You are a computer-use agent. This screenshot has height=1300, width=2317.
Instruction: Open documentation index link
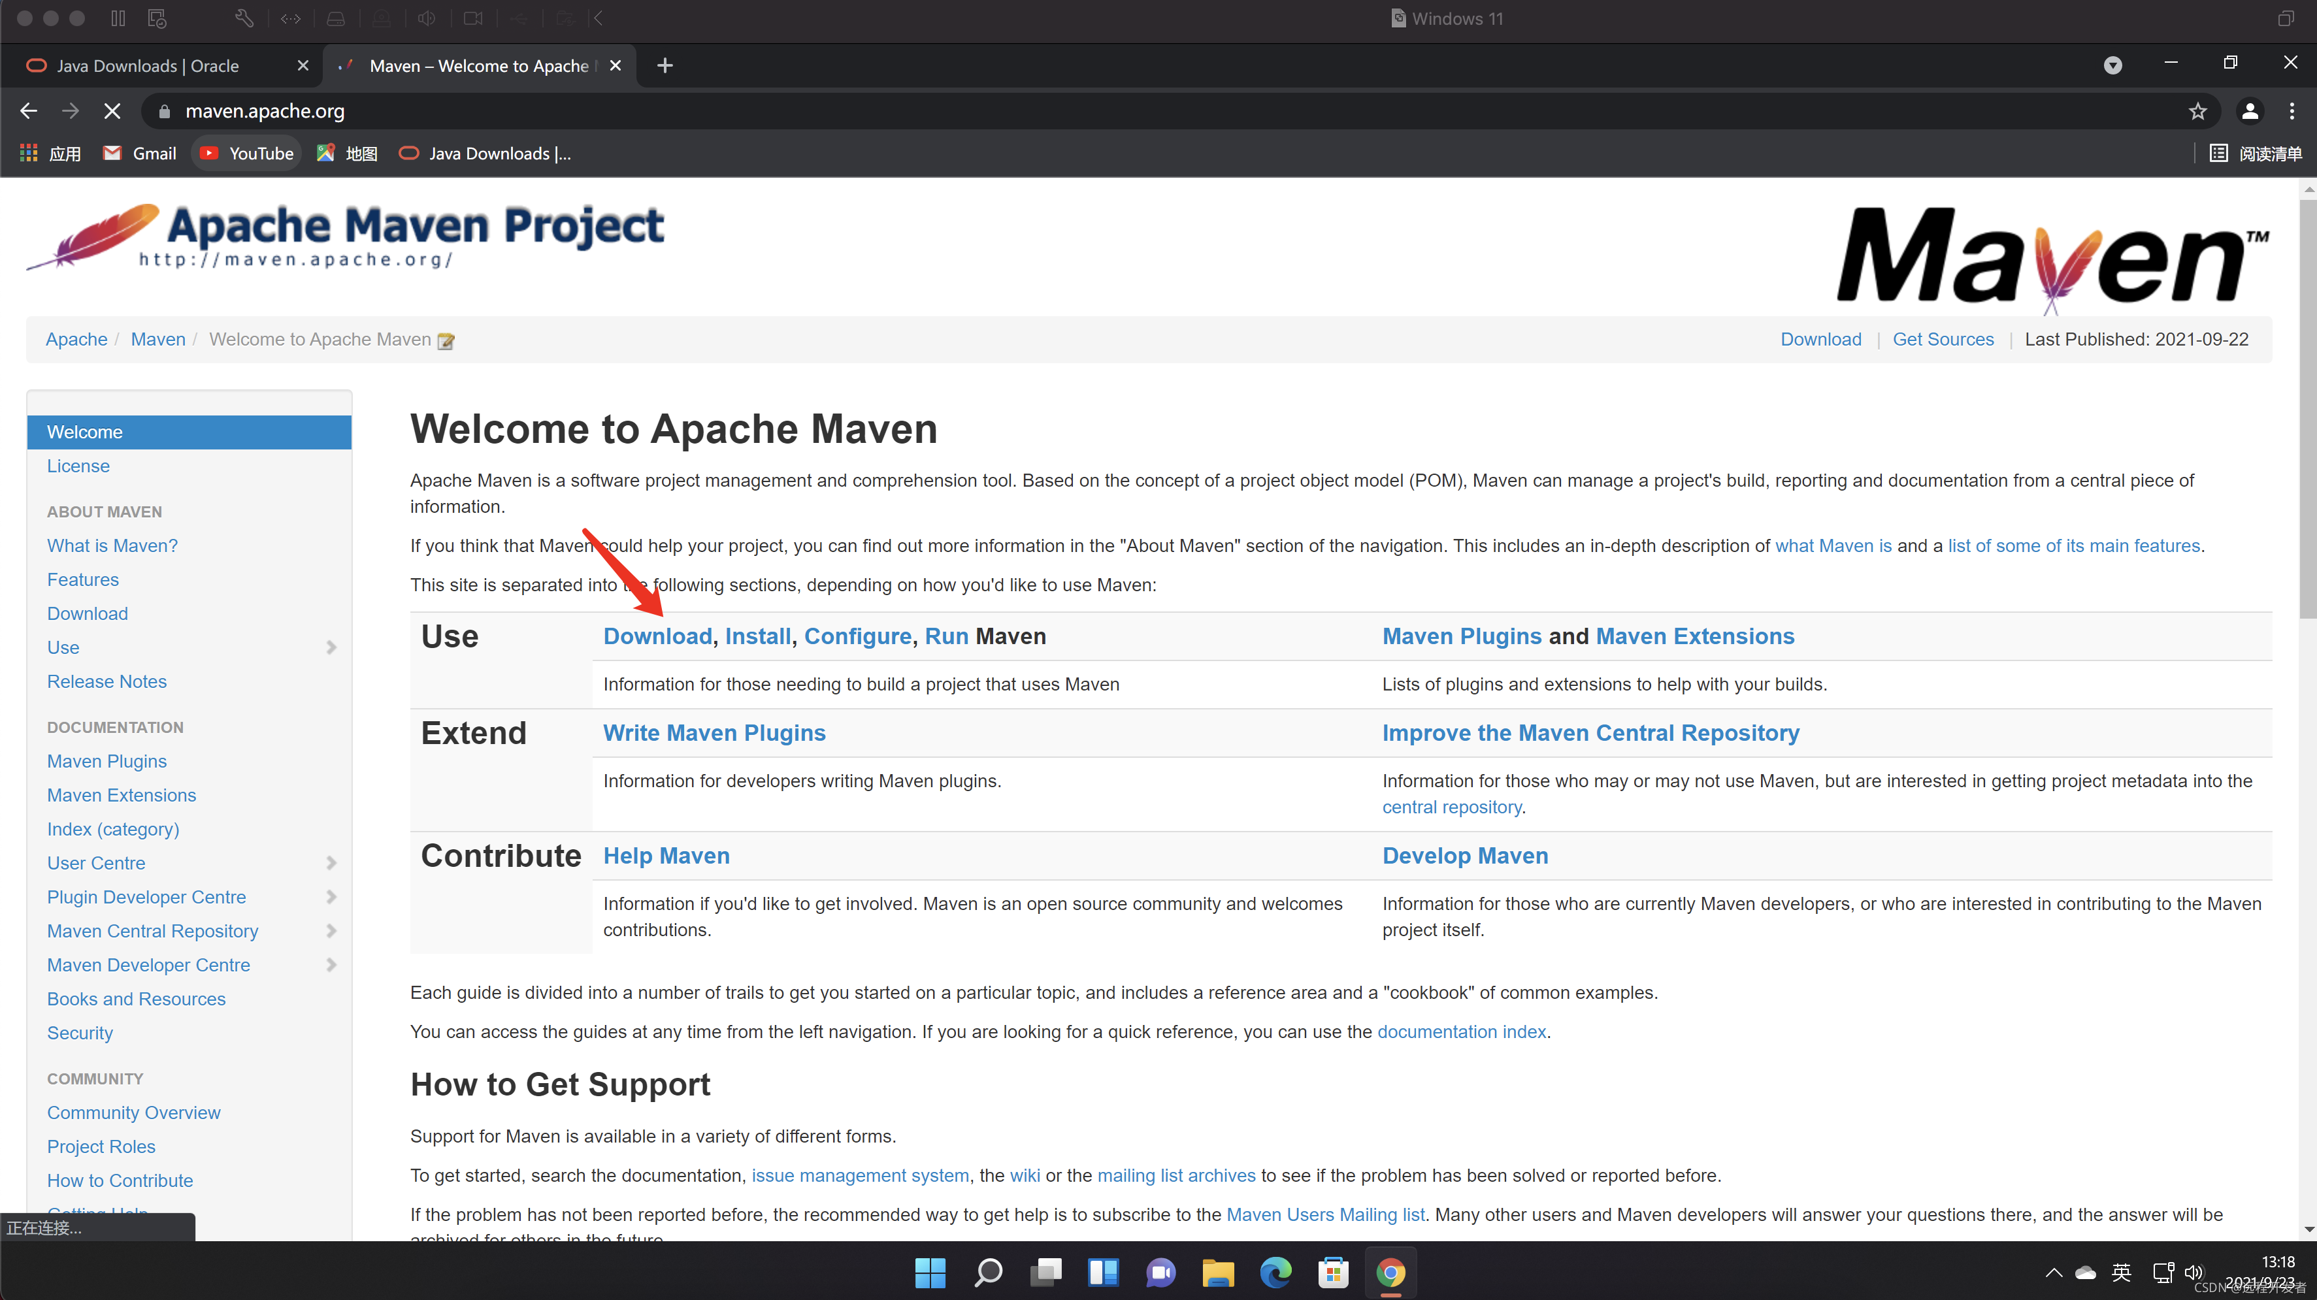click(1462, 1032)
